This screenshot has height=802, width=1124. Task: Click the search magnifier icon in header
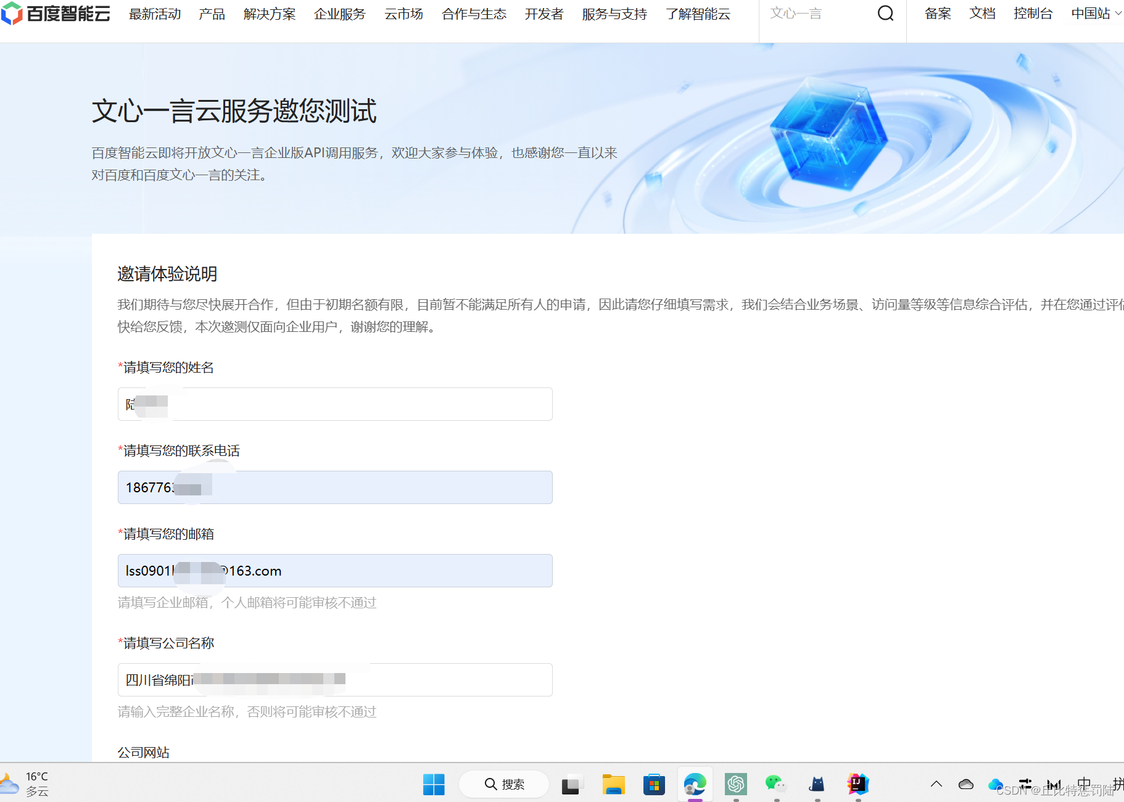pos(885,13)
